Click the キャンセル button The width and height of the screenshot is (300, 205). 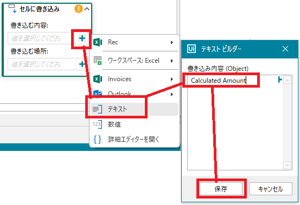click(x=271, y=189)
